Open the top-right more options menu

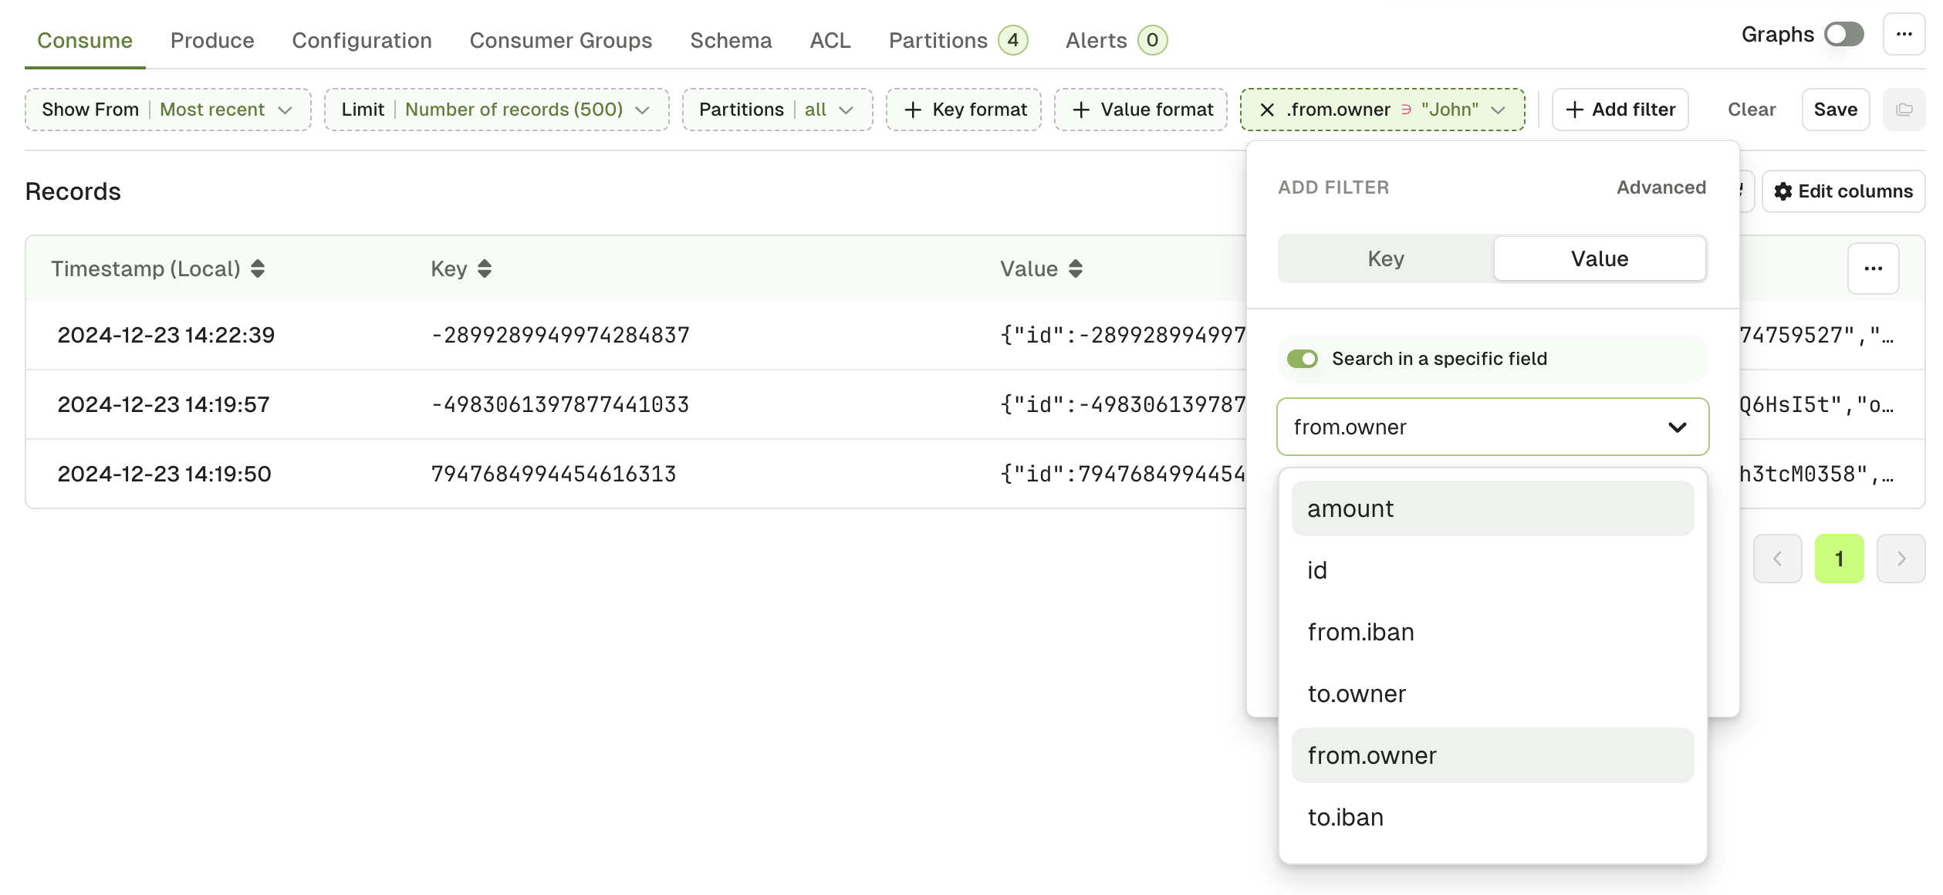tap(1904, 35)
